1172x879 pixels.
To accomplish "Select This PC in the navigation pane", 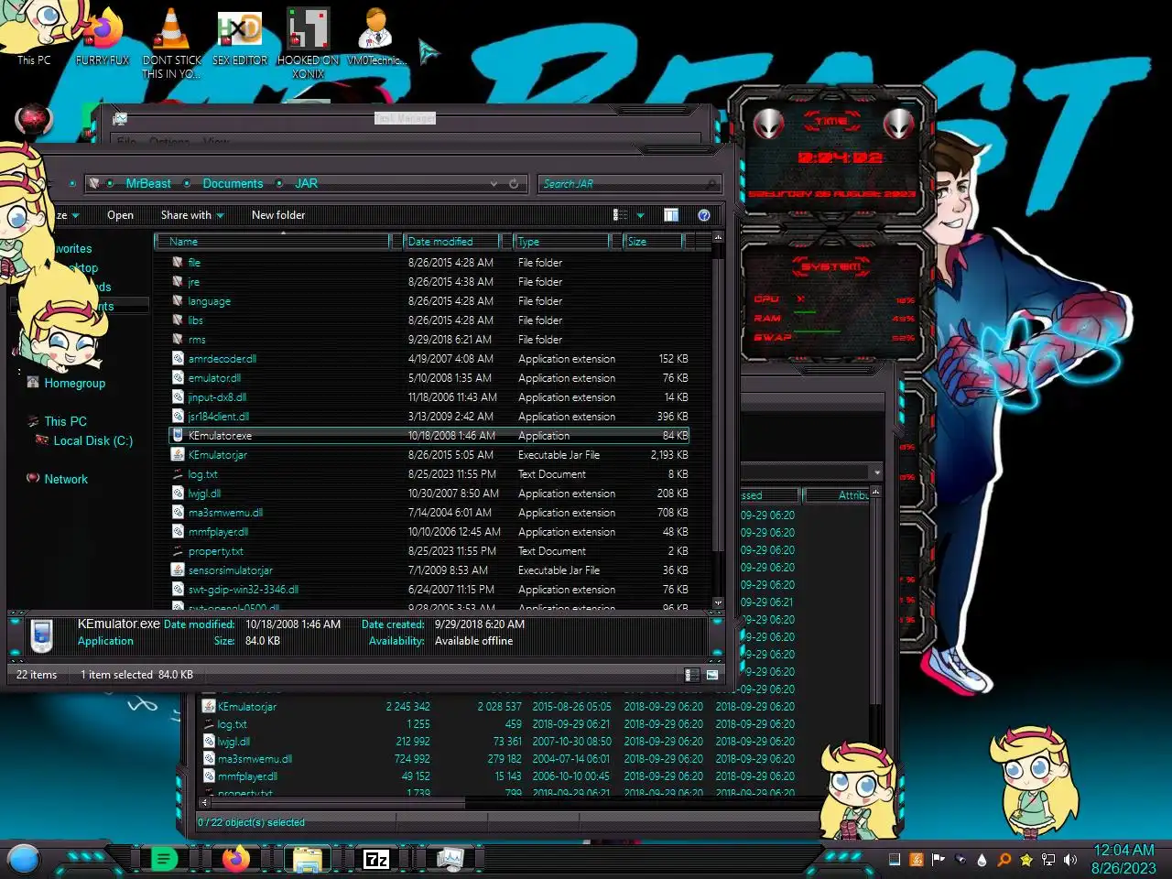I will pyautogui.click(x=65, y=421).
